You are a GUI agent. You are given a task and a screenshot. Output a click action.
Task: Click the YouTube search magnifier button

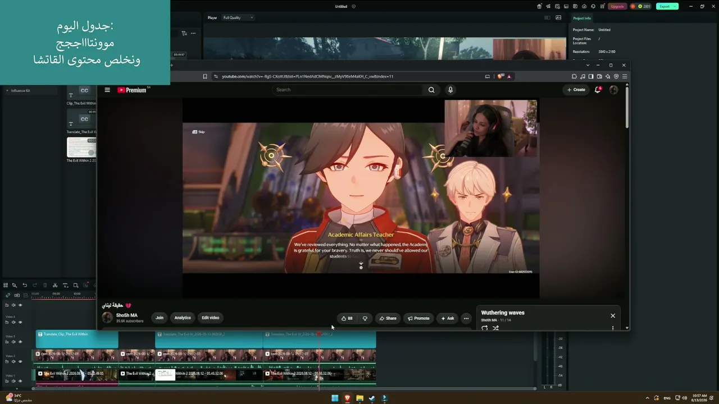pos(431,90)
